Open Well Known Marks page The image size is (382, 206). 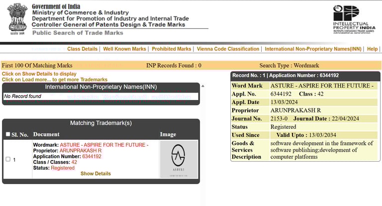click(x=124, y=49)
